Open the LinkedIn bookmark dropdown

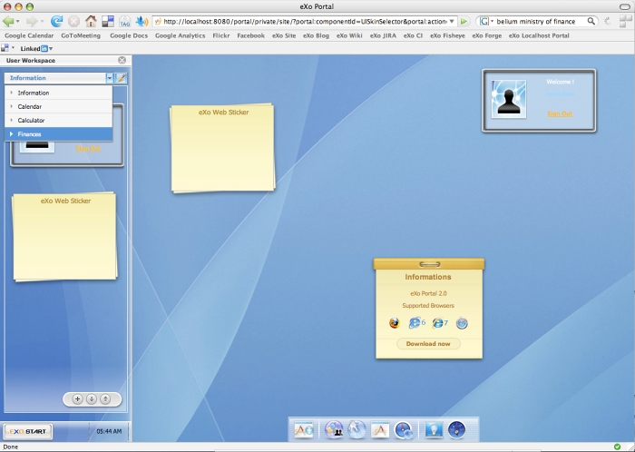[x=51, y=48]
